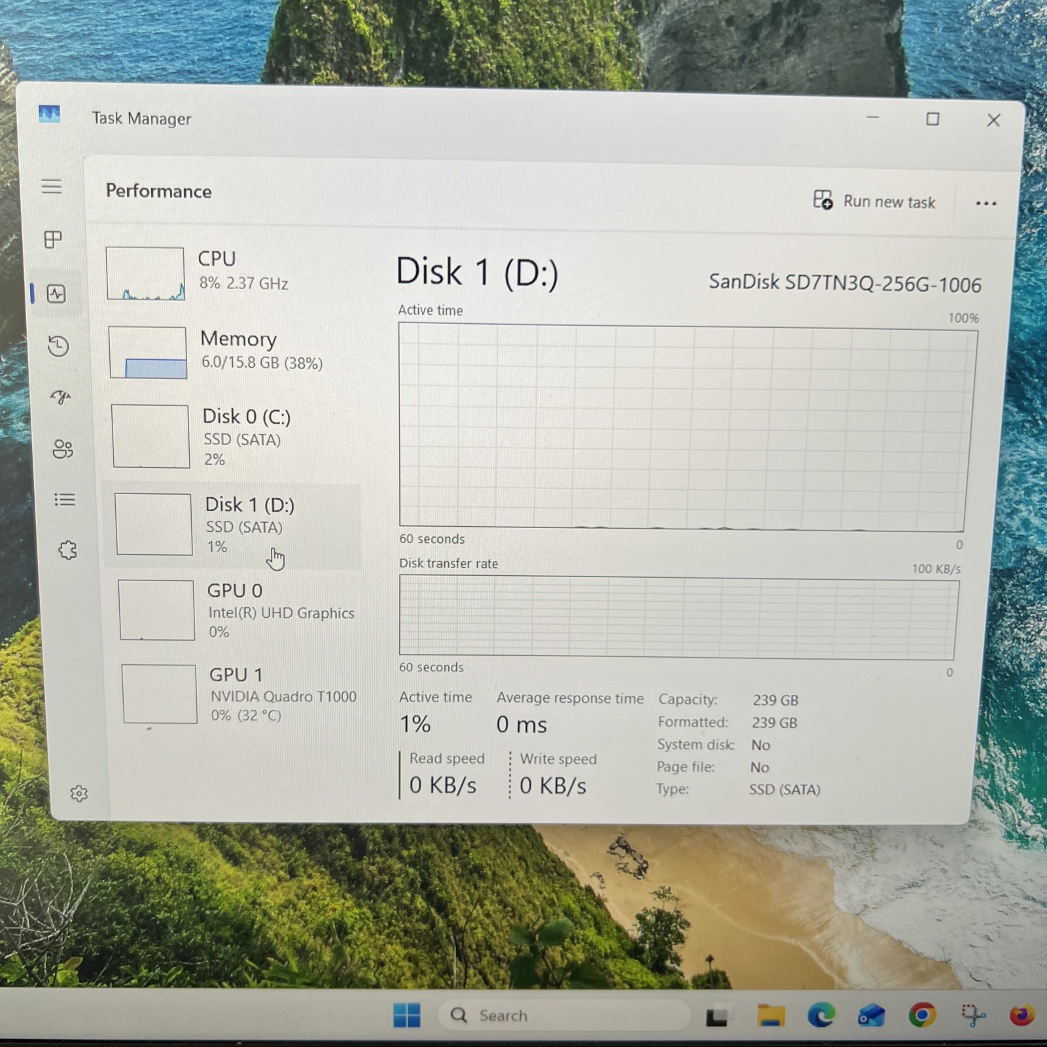The image size is (1047, 1047).
Task: Open the hamburger navigation menu
Action: tap(52, 186)
